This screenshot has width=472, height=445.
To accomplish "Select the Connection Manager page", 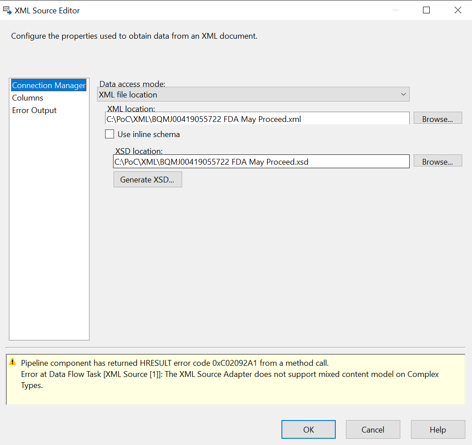I will coord(49,85).
